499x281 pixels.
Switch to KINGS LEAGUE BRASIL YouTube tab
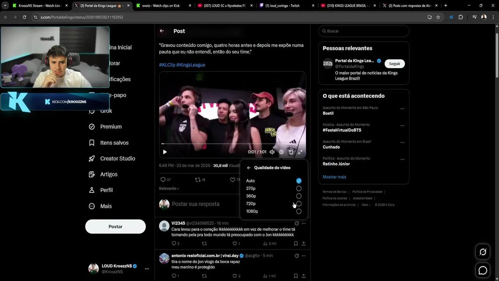pyautogui.click(x=348, y=5)
